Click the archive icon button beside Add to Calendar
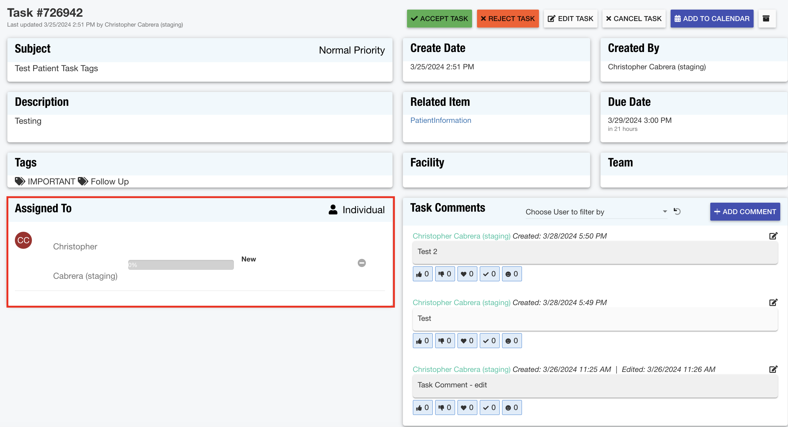Viewport: 788px width, 427px height. coord(766,19)
